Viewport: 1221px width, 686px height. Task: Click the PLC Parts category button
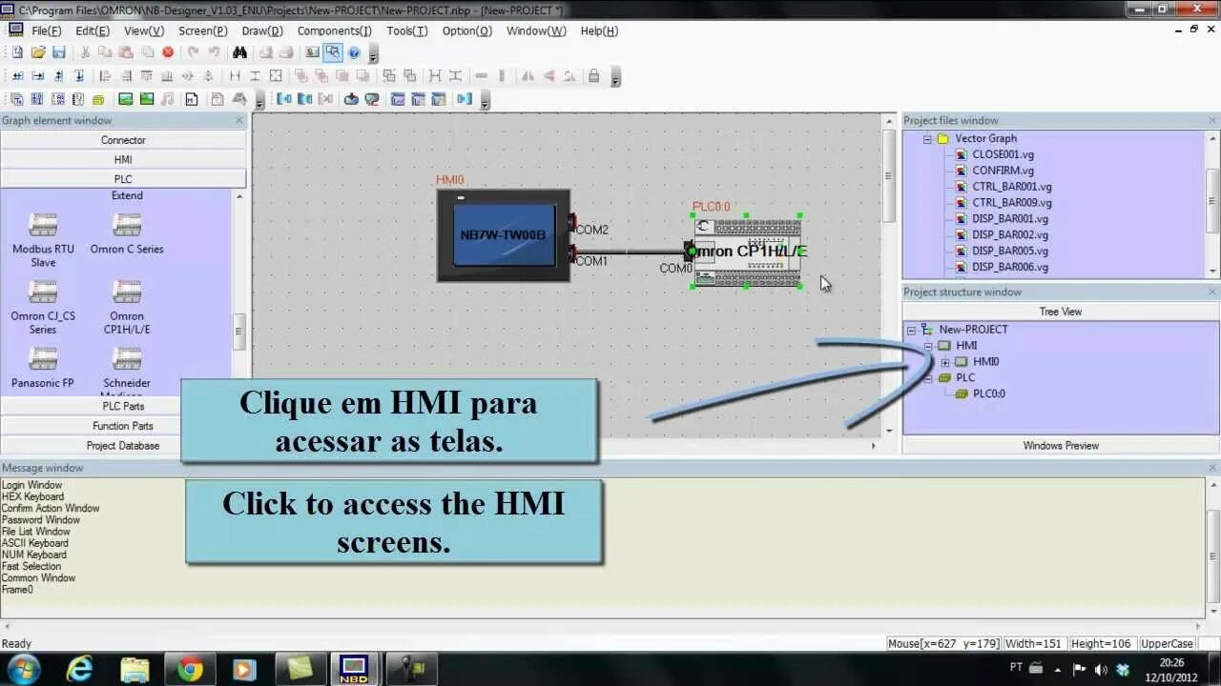point(123,406)
